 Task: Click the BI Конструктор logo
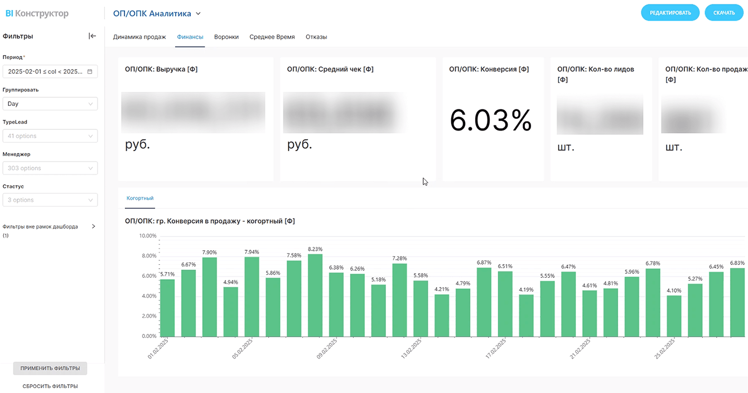click(37, 13)
